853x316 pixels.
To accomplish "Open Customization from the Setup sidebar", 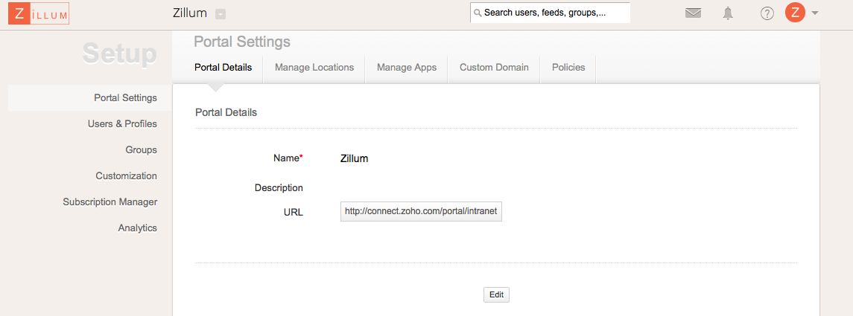I will point(126,175).
